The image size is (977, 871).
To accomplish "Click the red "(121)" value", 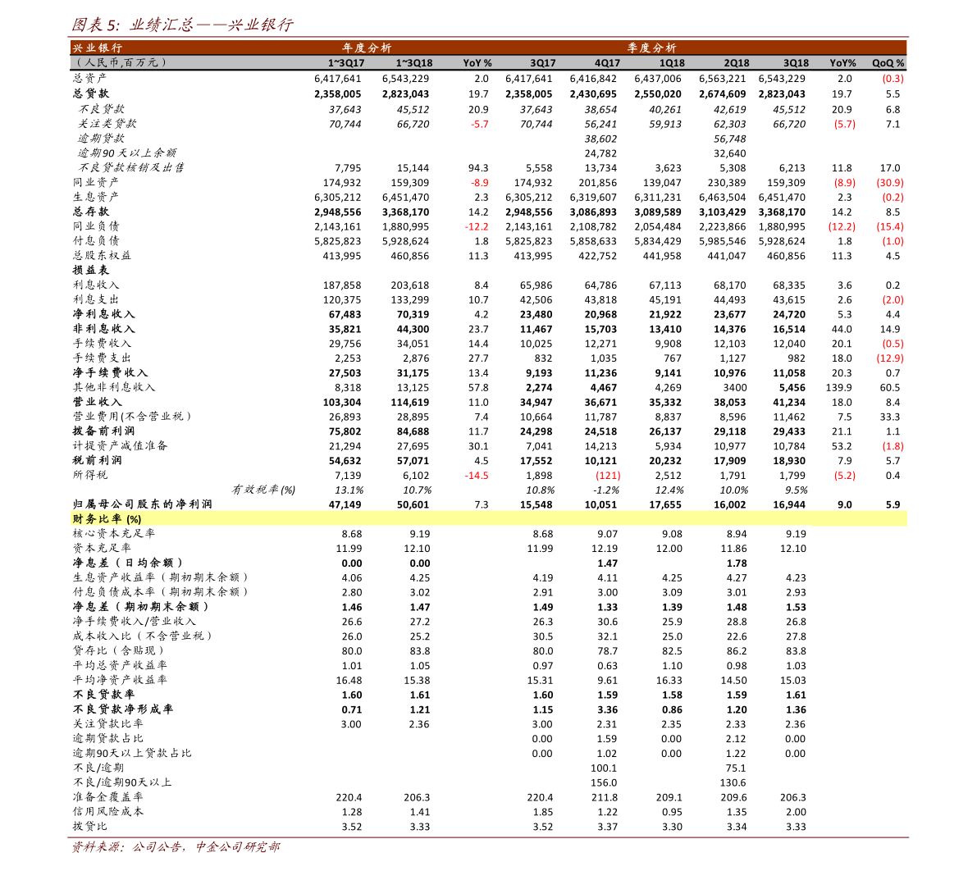I will [x=608, y=476].
